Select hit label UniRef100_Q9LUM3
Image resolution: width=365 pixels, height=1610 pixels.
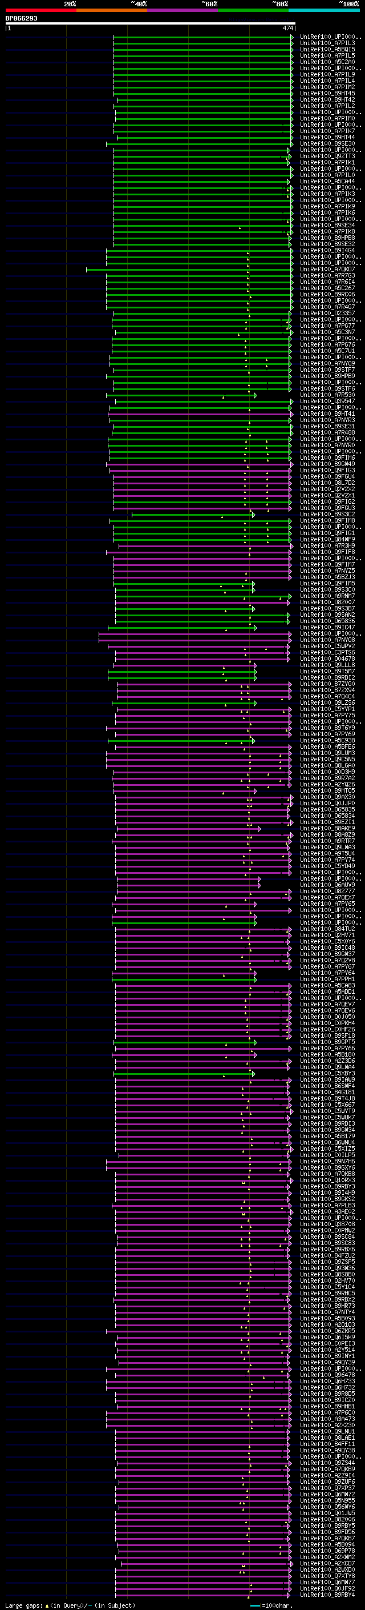click(327, 753)
